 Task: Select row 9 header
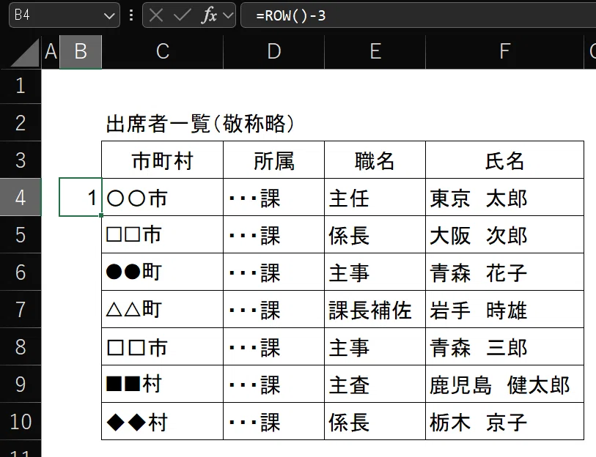click(21, 384)
